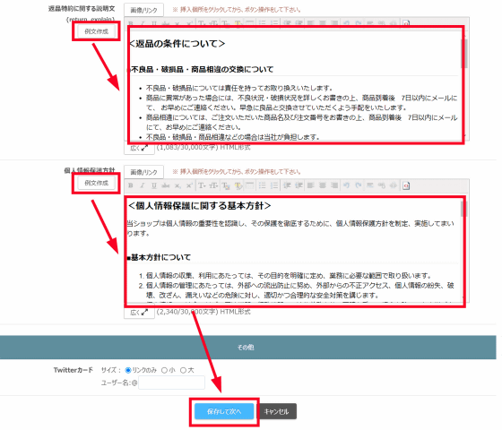Click heading <個人情報保護に関する基本方針>

point(199,206)
